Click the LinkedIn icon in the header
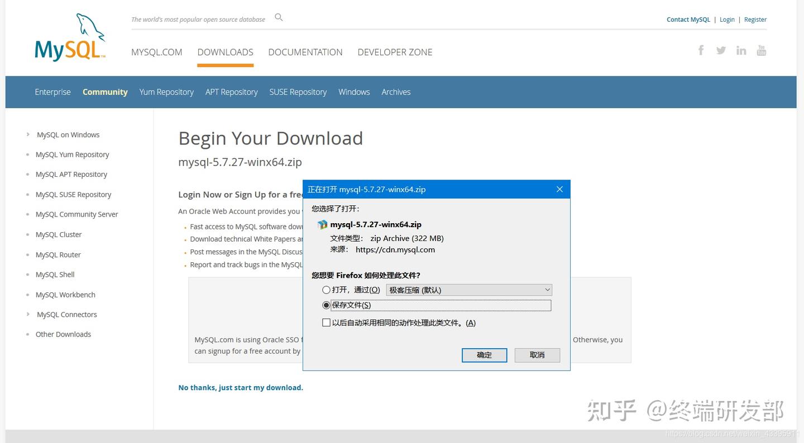This screenshot has width=804, height=443. point(741,50)
